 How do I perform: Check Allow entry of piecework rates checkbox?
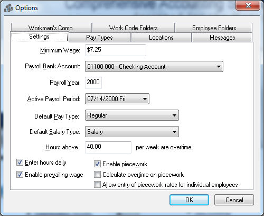tap(97, 185)
